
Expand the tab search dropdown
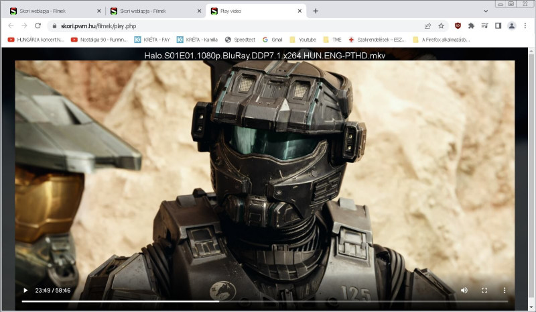coord(486,11)
